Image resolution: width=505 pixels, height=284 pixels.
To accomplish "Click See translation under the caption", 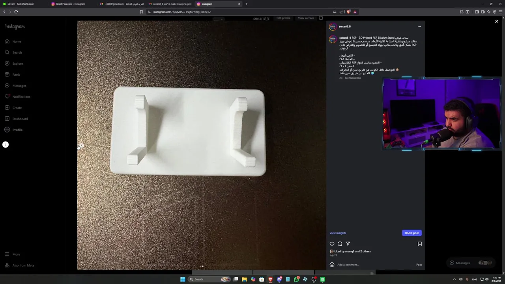I will 353,78.
